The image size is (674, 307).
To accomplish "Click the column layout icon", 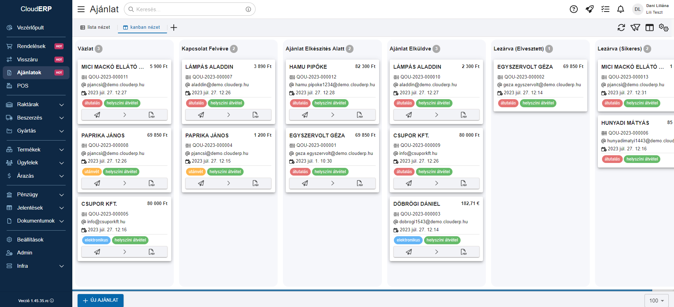I will [x=649, y=27].
